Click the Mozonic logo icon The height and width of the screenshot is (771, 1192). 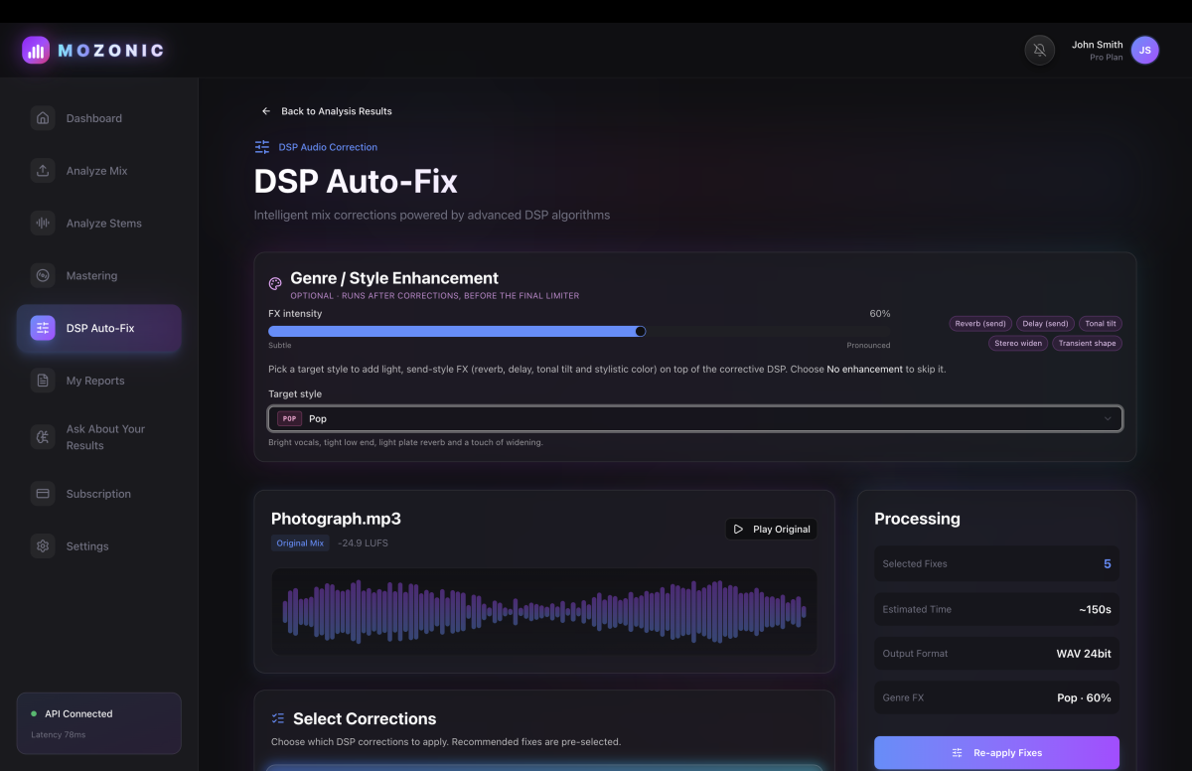coord(36,51)
